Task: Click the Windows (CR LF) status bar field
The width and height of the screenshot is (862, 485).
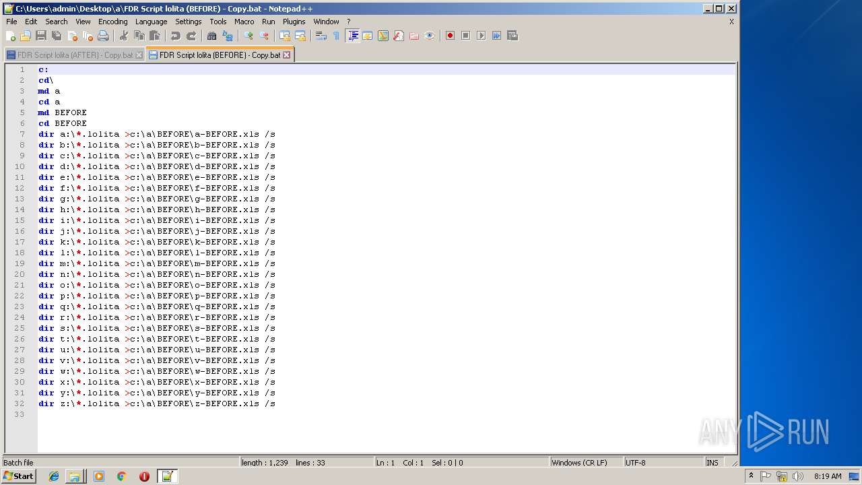Action: pyautogui.click(x=586, y=463)
